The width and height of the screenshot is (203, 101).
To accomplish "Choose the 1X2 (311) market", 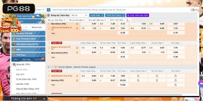I will [x=20, y=74].
